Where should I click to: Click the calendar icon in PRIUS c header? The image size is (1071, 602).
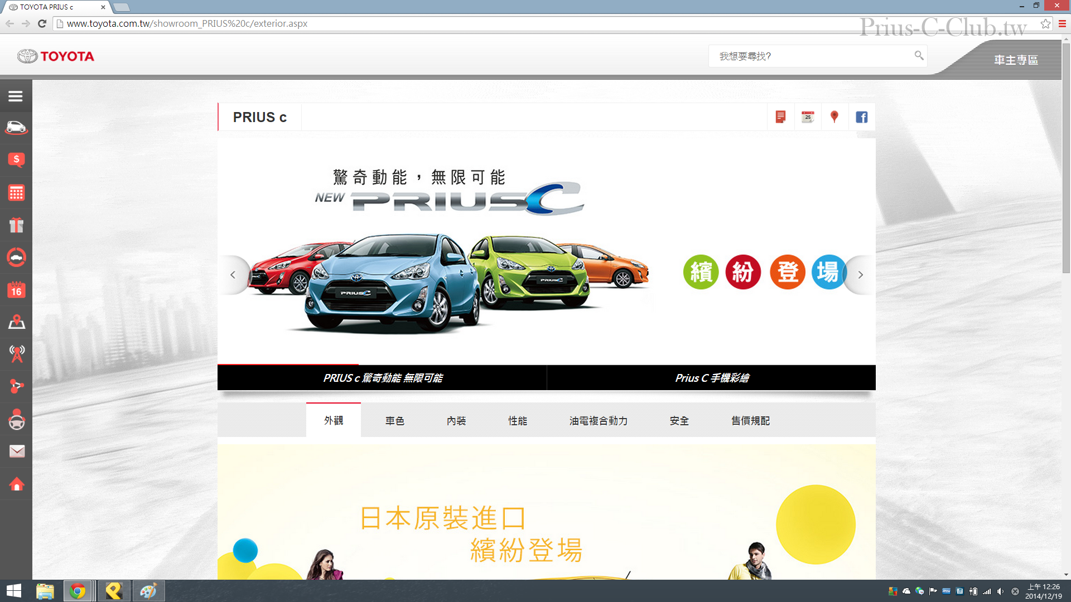pyautogui.click(x=808, y=117)
